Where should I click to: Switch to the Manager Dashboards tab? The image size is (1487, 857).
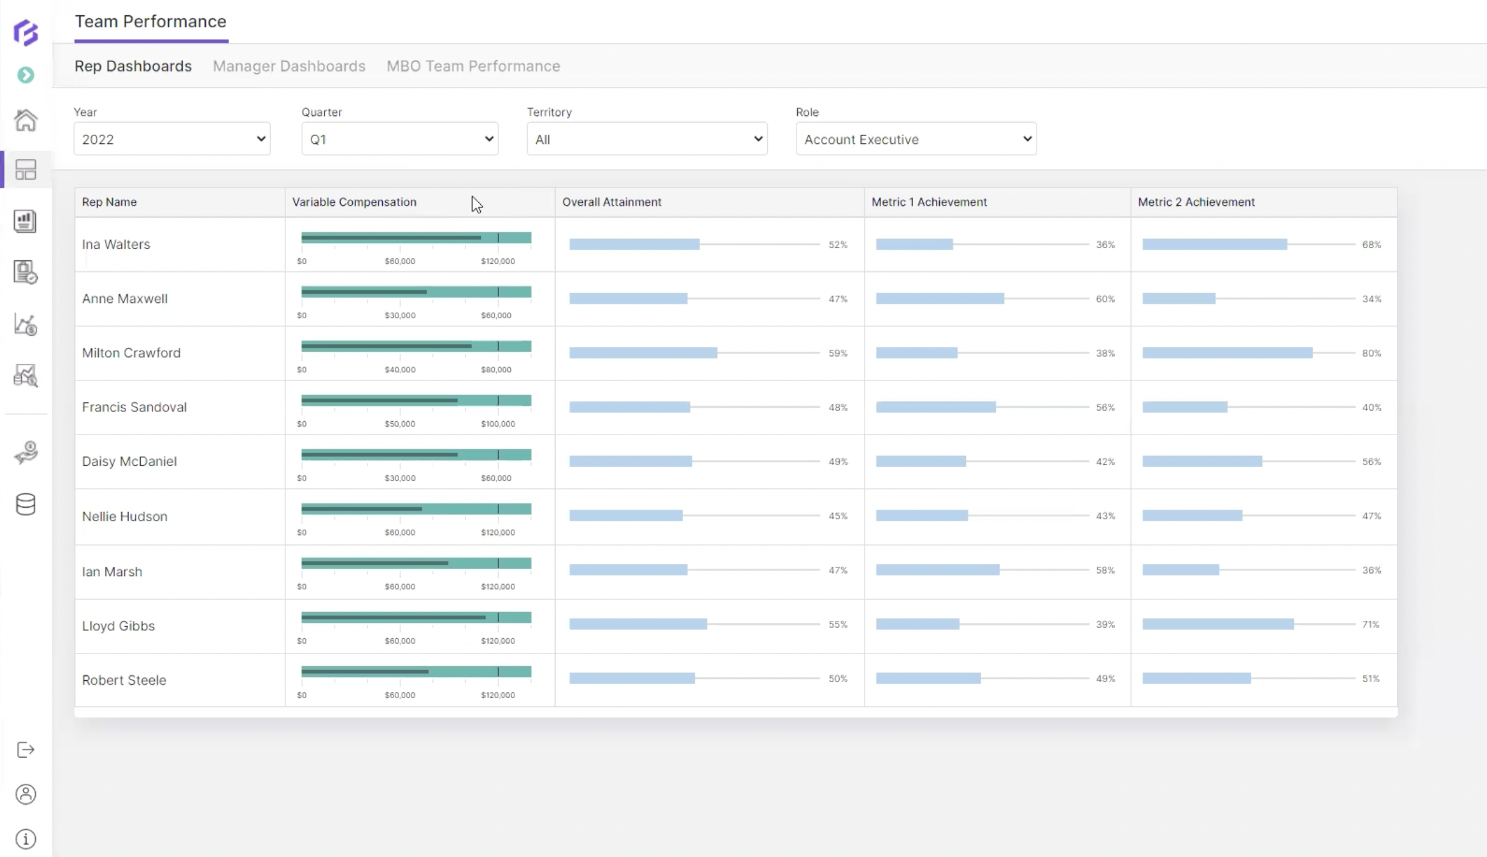coord(289,66)
